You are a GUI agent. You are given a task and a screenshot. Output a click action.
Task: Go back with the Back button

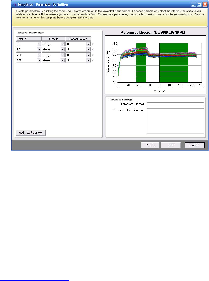tap(150, 145)
